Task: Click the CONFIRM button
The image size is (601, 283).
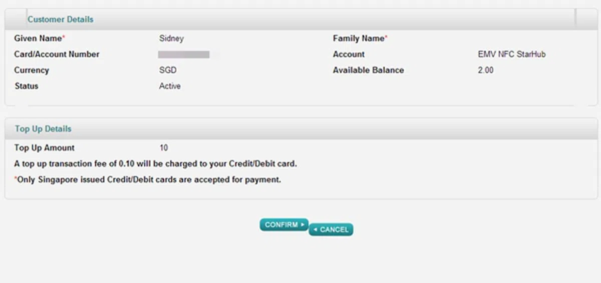Action: (283, 225)
